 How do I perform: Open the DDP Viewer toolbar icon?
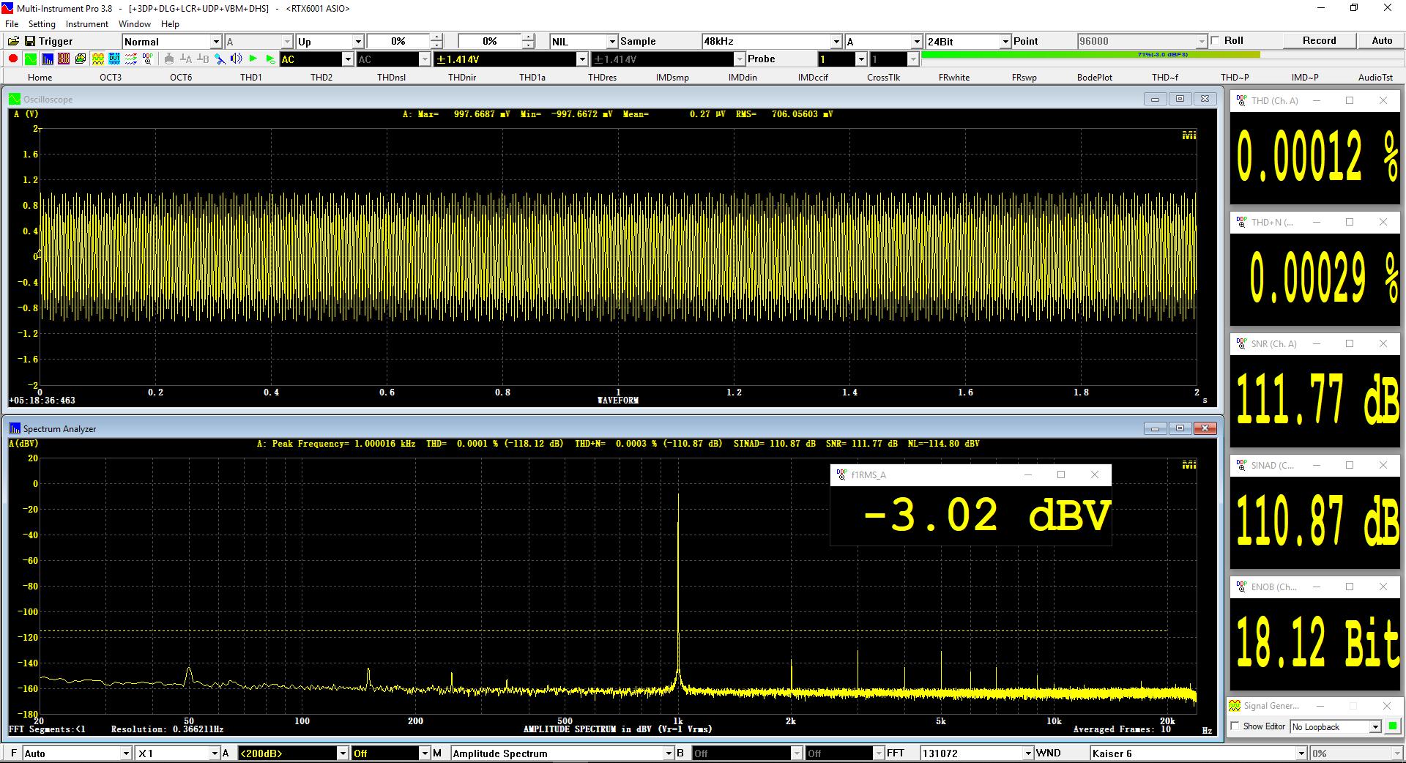(148, 59)
